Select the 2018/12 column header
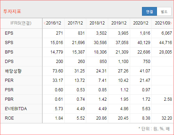 tap(97, 23)
